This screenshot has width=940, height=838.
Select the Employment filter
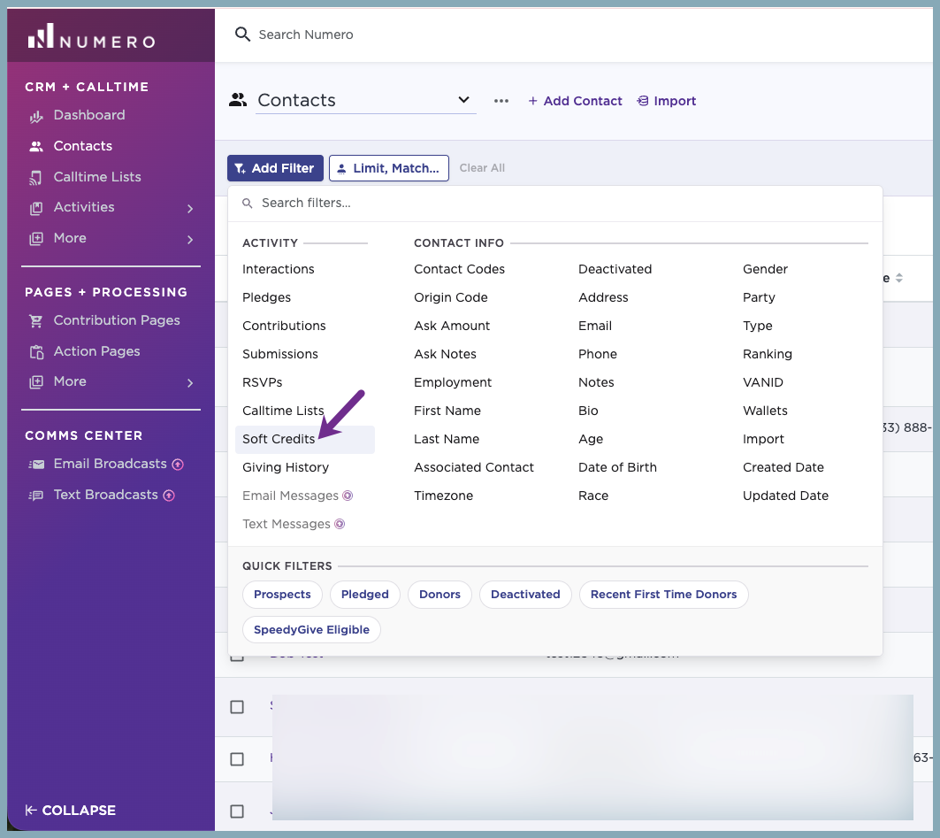tap(453, 382)
